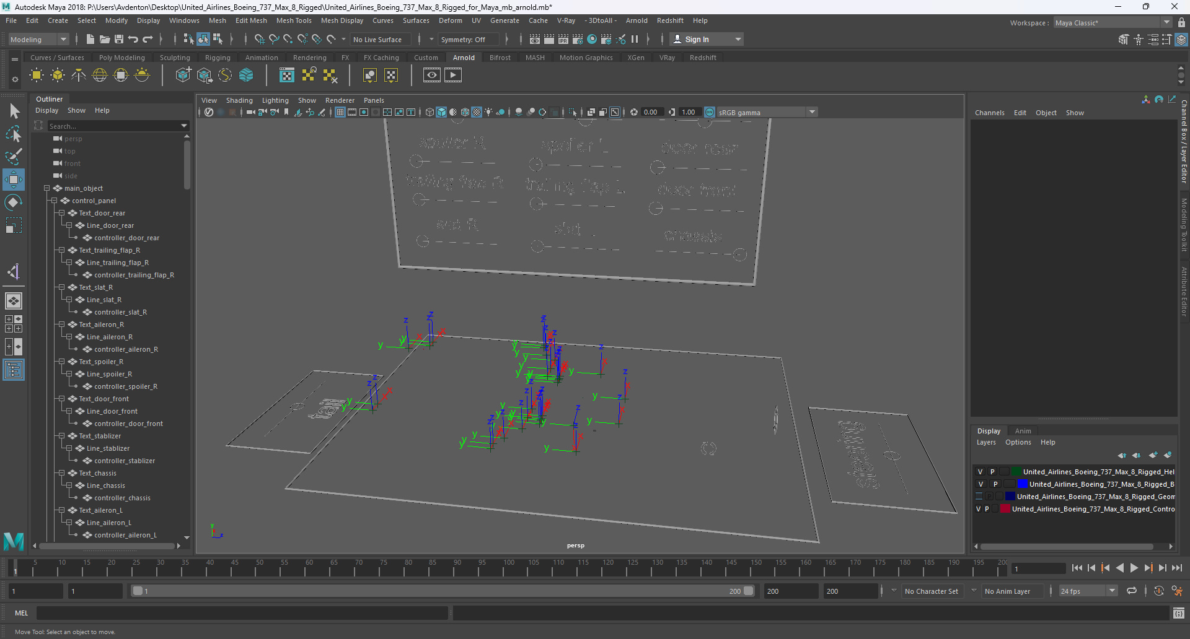
Task: Toggle playback P on Rigged_B layer
Action: [995, 484]
